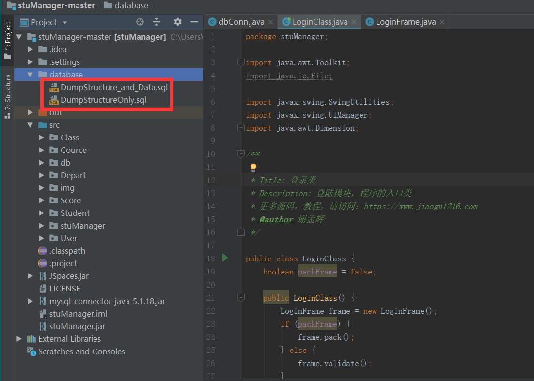The height and width of the screenshot is (381, 534).
Task: Expand External Libraries node
Action: [x=19, y=339]
